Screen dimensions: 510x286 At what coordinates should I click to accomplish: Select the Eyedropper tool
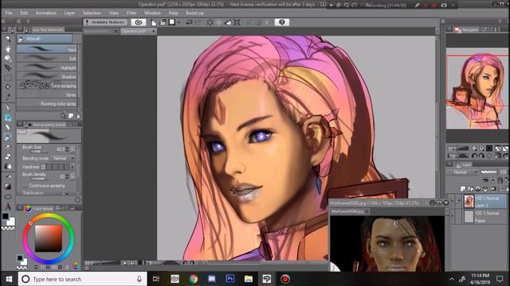pos(8,97)
